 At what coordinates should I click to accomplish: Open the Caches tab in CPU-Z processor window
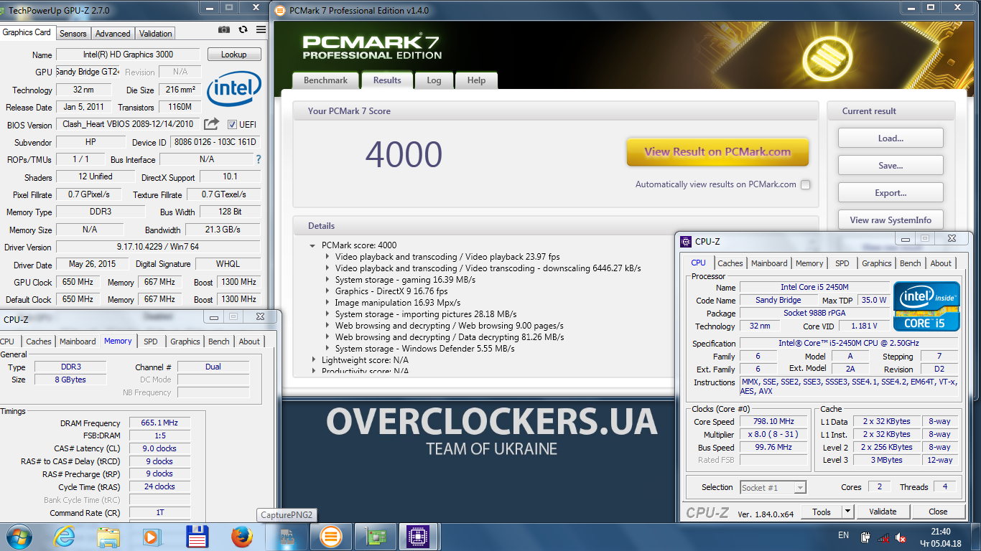[730, 263]
